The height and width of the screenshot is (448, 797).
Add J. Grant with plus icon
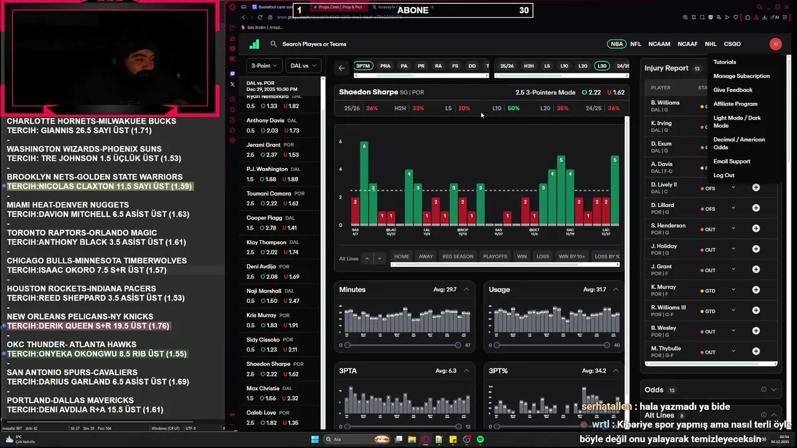click(x=756, y=269)
